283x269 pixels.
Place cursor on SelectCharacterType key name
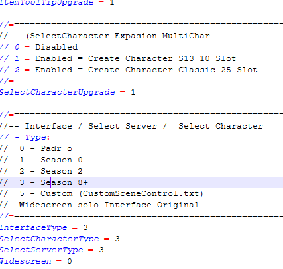point(49,239)
